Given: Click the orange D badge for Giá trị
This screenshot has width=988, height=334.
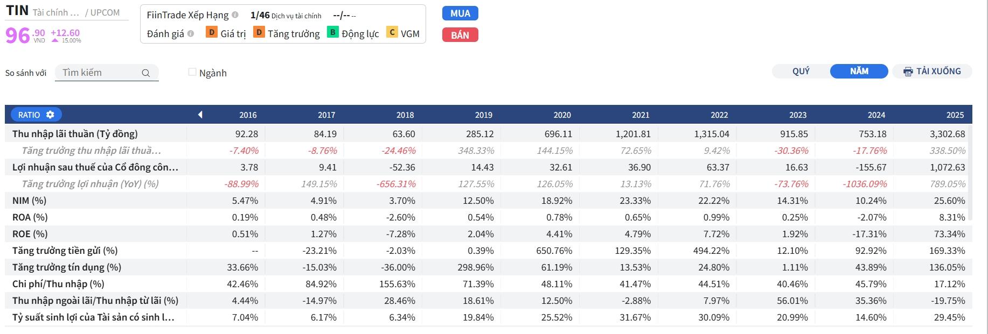Looking at the screenshot, I should click(212, 33).
